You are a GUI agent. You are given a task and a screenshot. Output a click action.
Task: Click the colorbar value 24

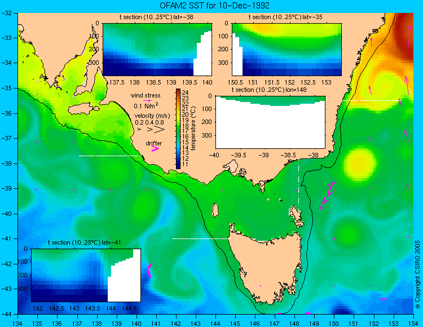[185, 92]
